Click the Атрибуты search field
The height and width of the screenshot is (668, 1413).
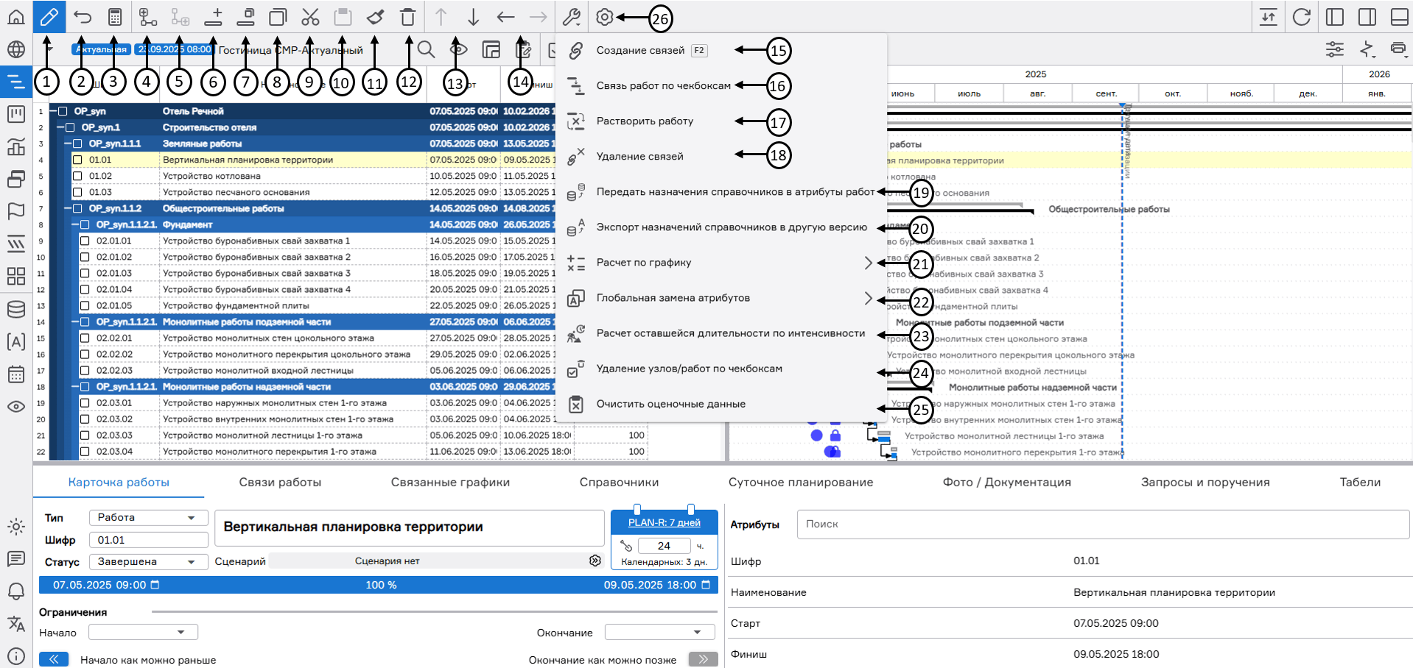tap(1102, 524)
